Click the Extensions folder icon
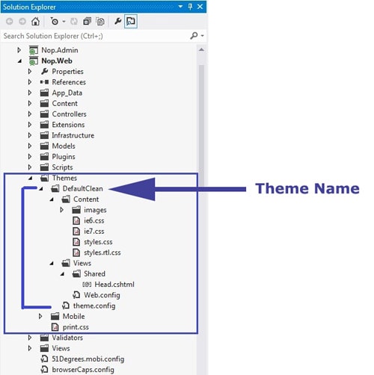This screenshot has height=375, width=374. click(x=44, y=125)
